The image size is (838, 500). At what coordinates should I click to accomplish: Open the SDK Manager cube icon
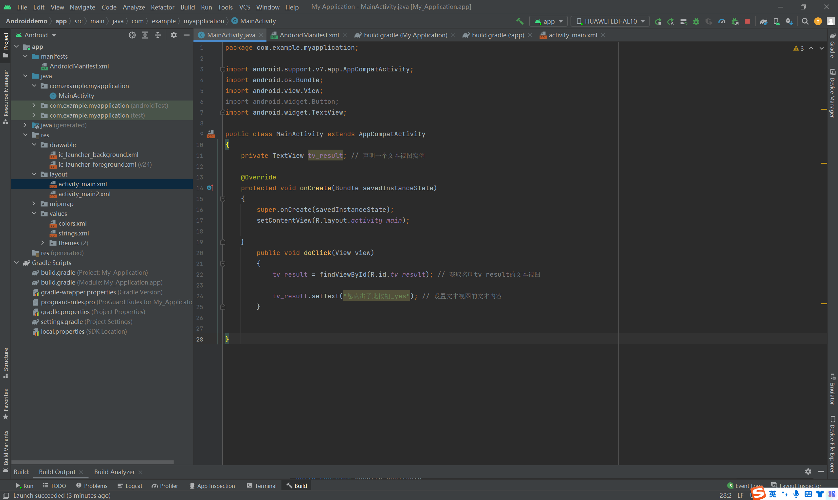(789, 21)
